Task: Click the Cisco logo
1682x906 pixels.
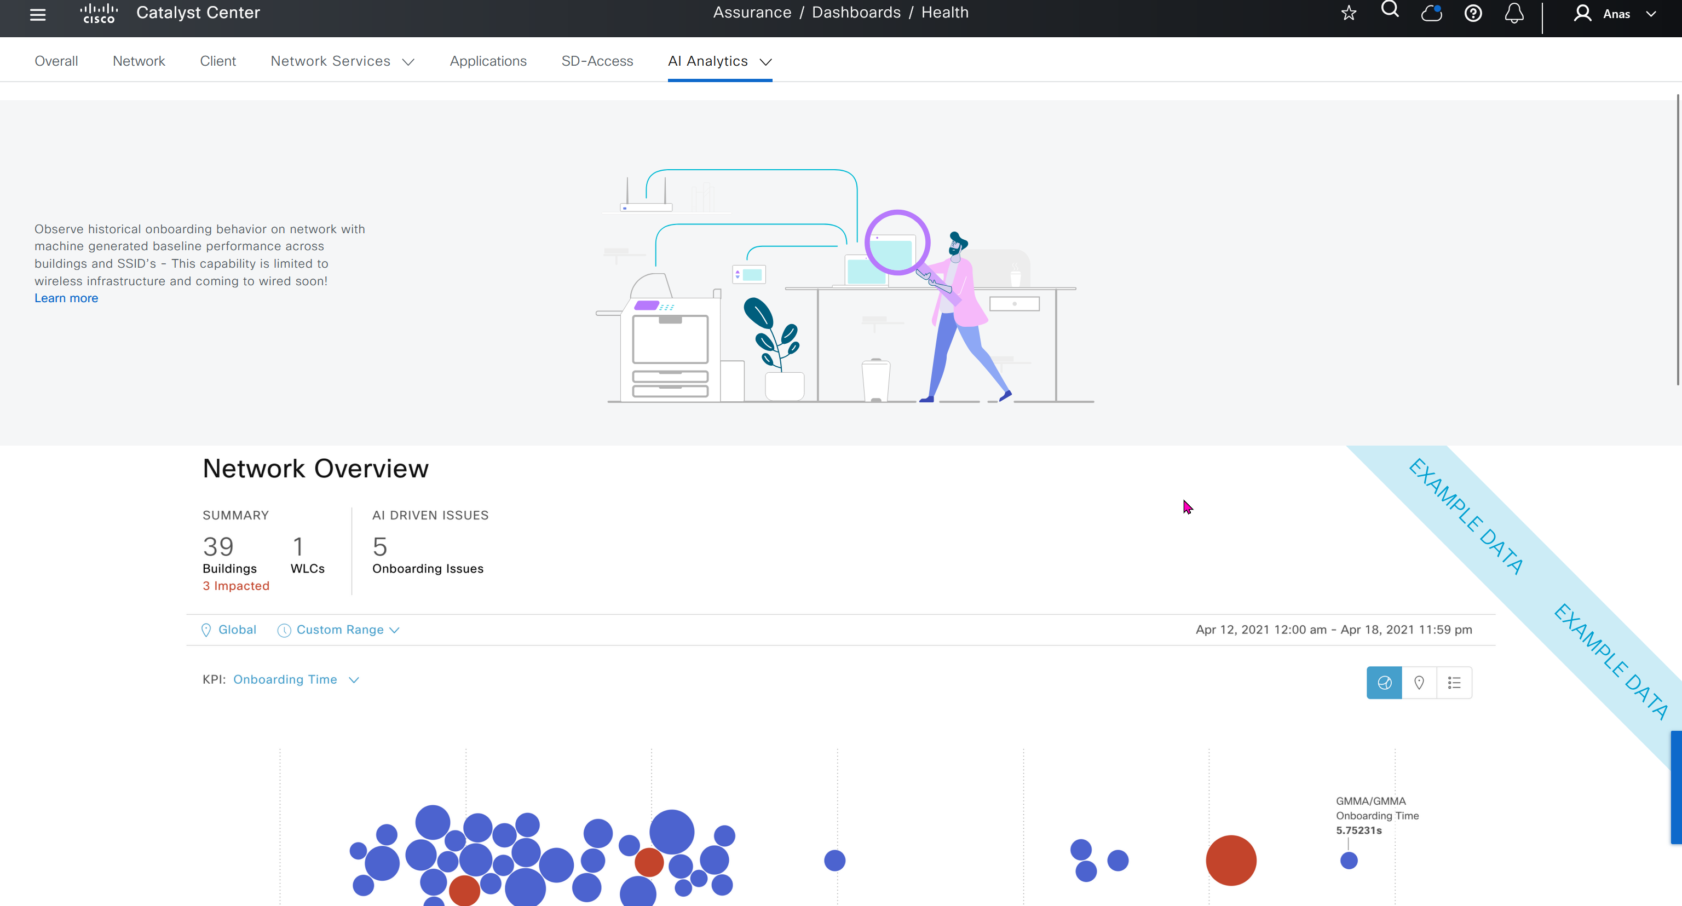Action: point(99,13)
